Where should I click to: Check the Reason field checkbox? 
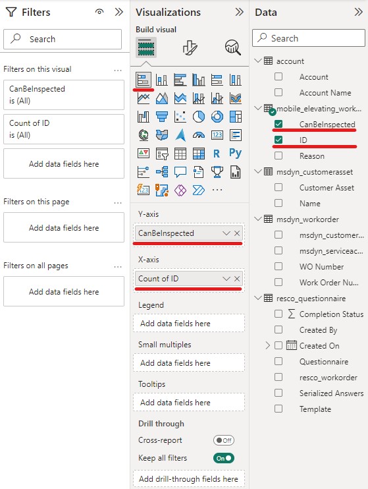[x=278, y=156]
